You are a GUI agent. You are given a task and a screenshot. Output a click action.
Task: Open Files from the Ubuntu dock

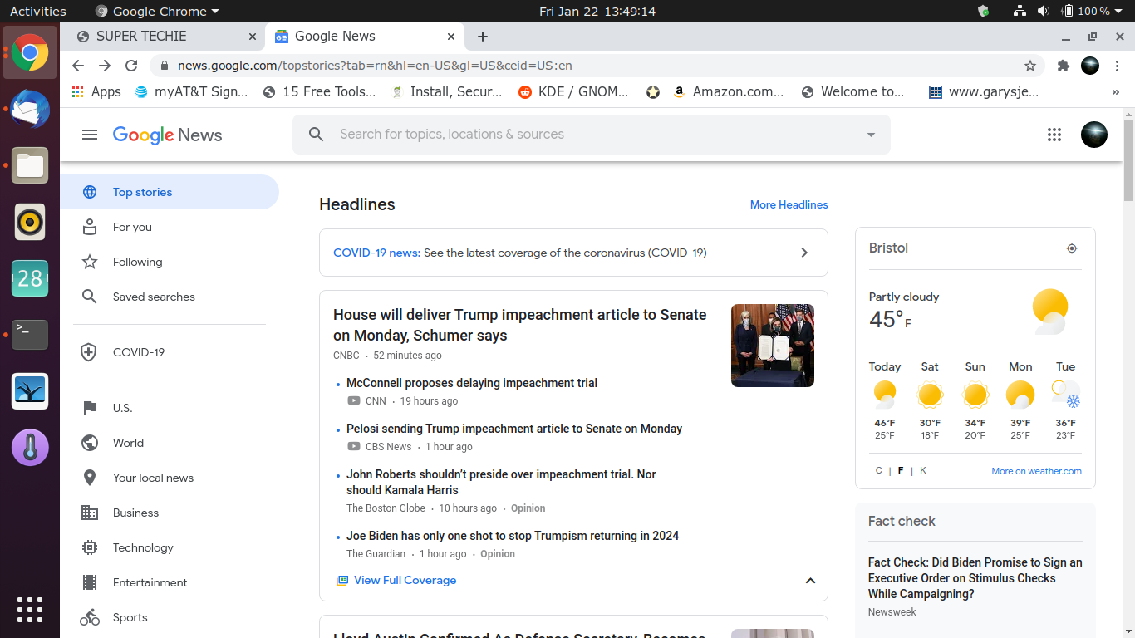click(x=30, y=165)
